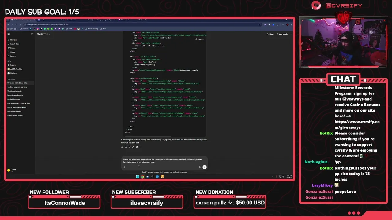Open chat Tracking wagers in real time
This screenshot has height=220, width=392.
tap(17, 87)
